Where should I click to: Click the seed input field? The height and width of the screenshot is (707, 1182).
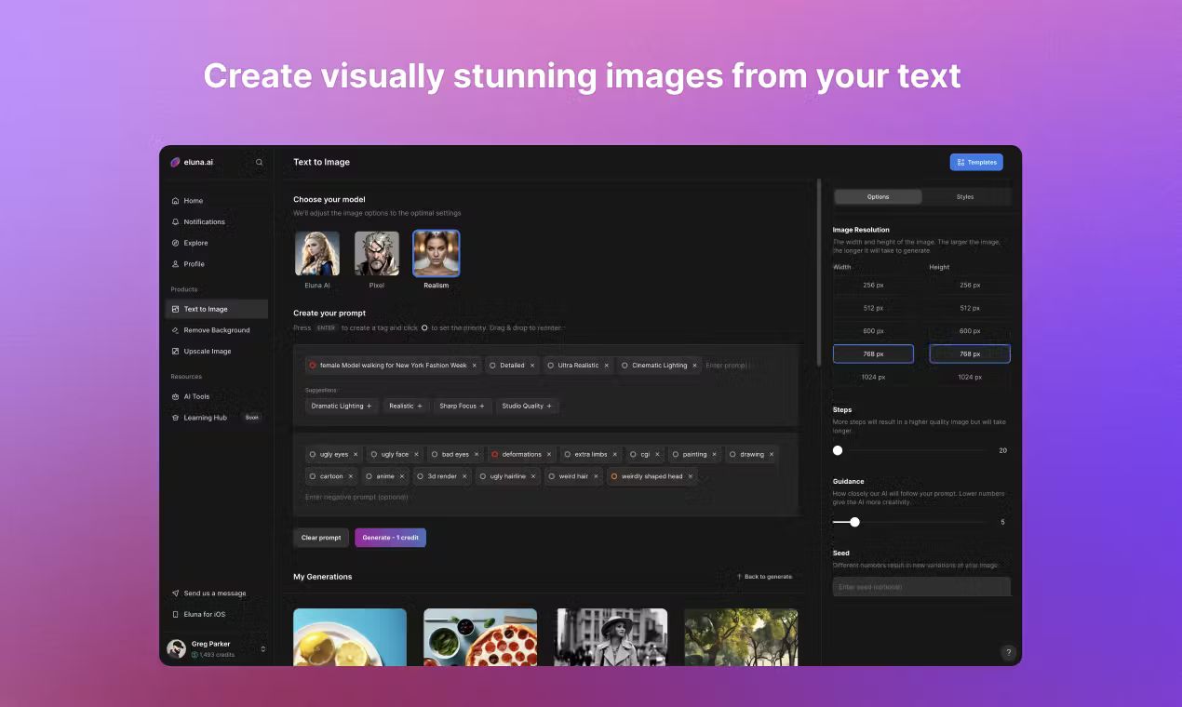920,586
